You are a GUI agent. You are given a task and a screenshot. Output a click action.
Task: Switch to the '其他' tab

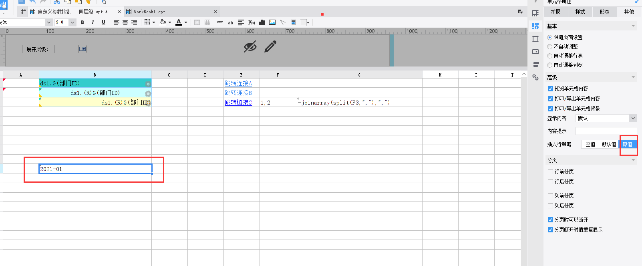629,12
